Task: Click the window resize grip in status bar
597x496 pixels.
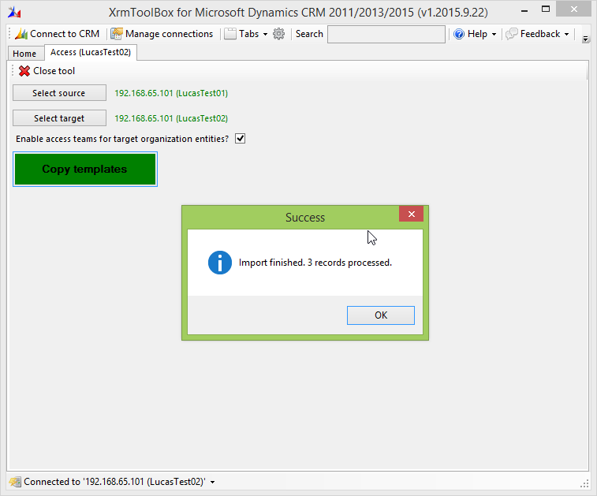Action: tap(584, 483)
